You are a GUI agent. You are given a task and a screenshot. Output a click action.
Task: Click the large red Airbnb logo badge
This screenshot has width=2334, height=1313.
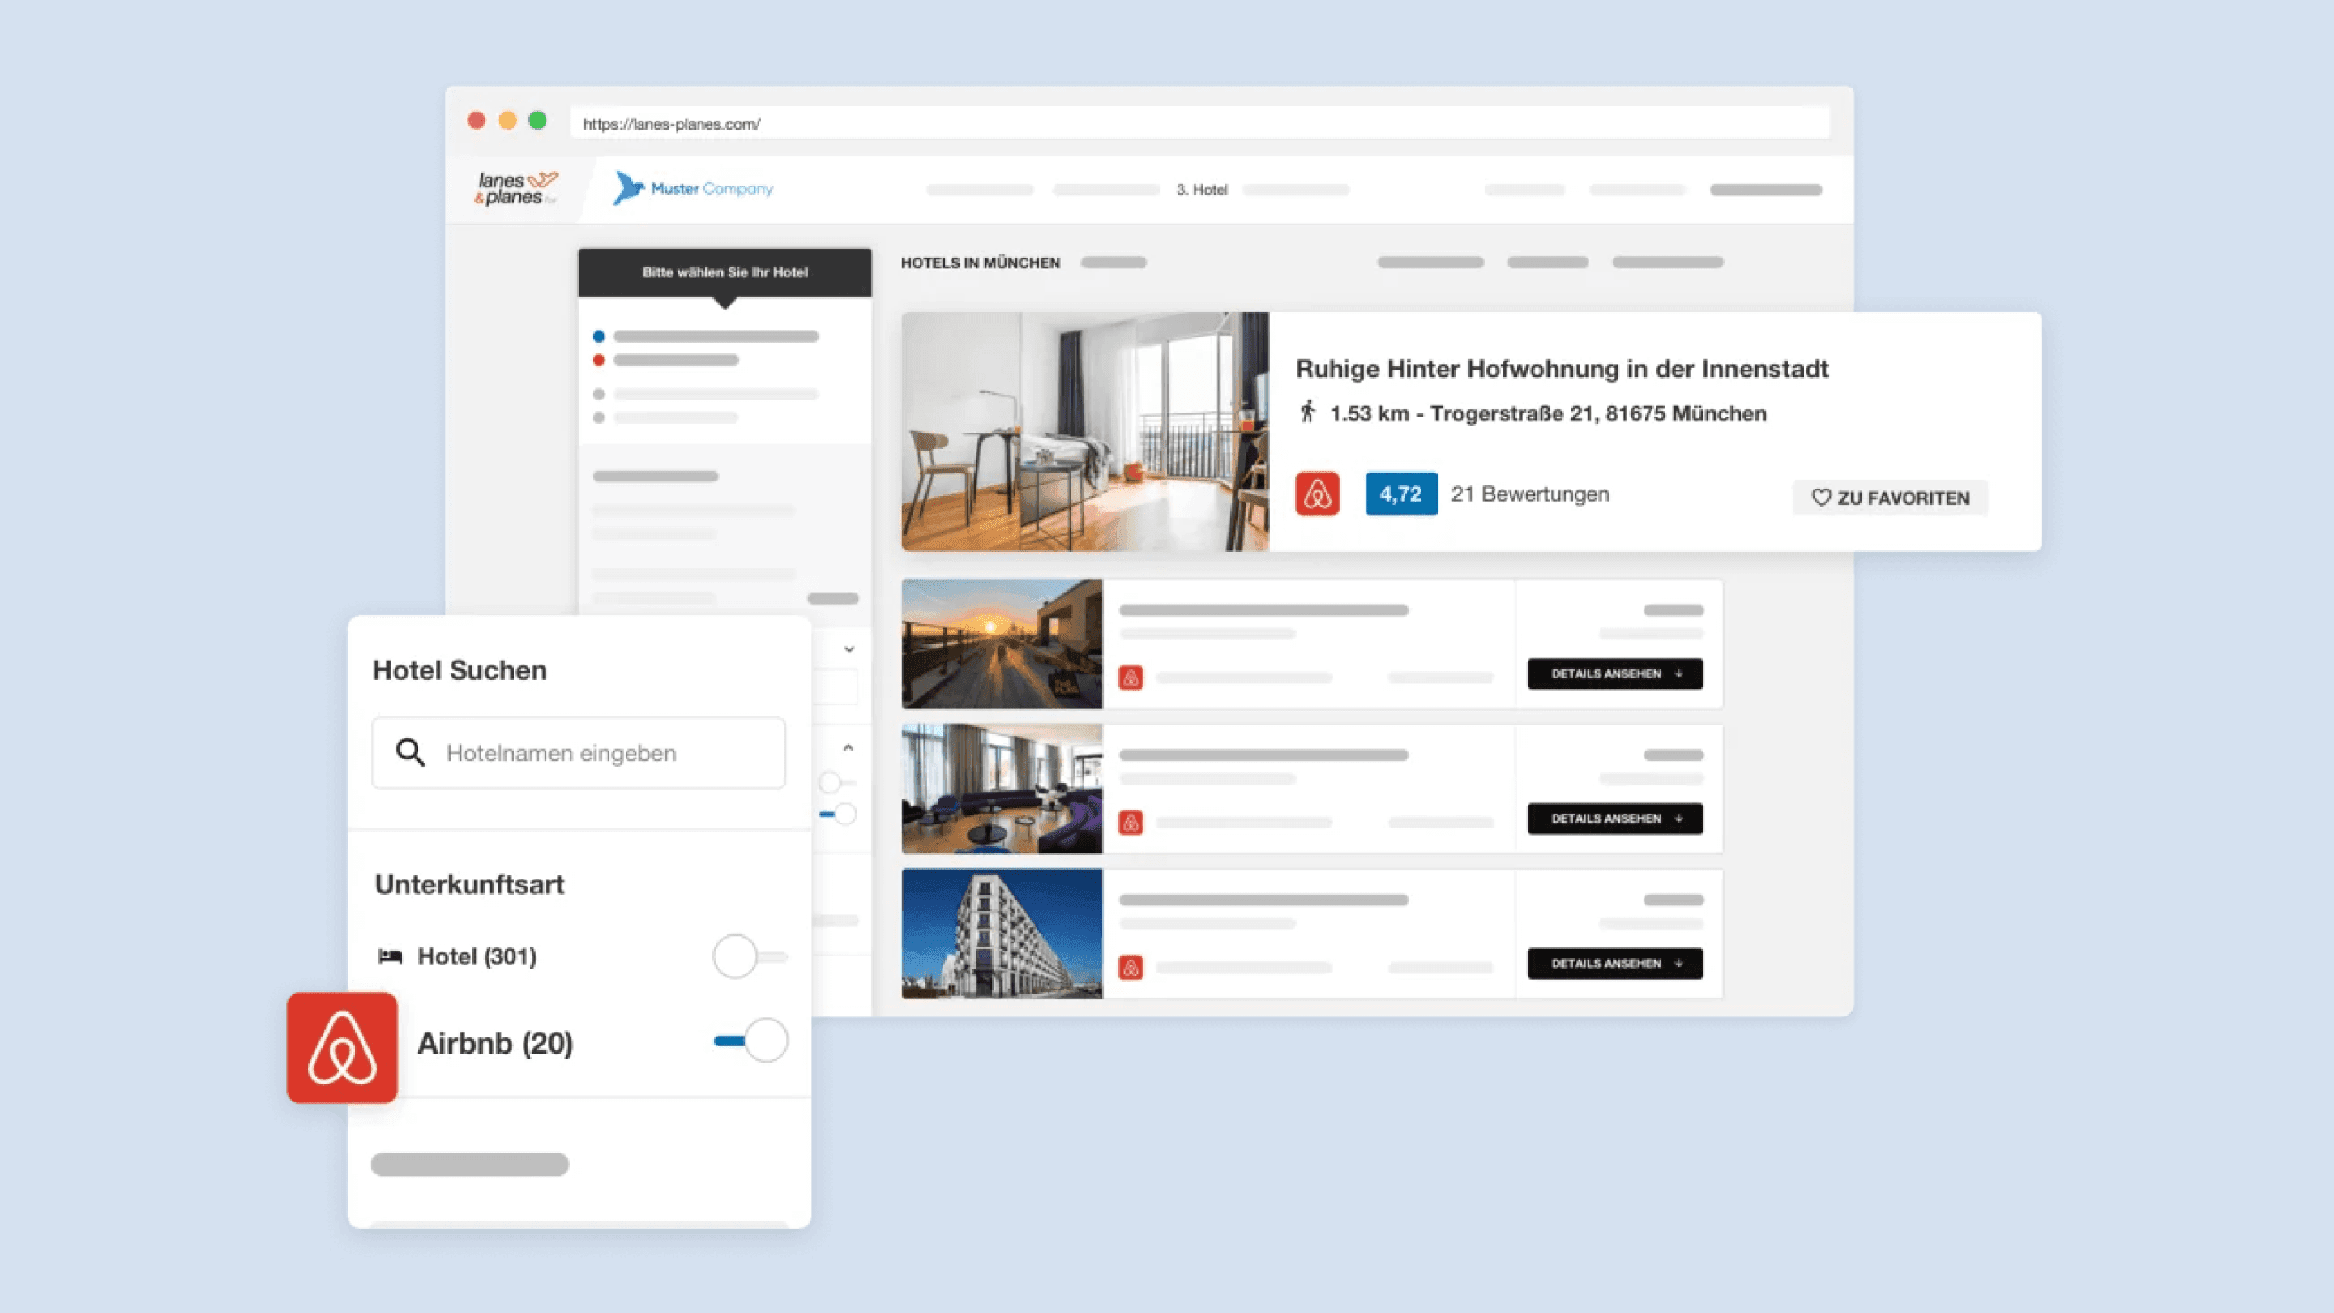341,1047
